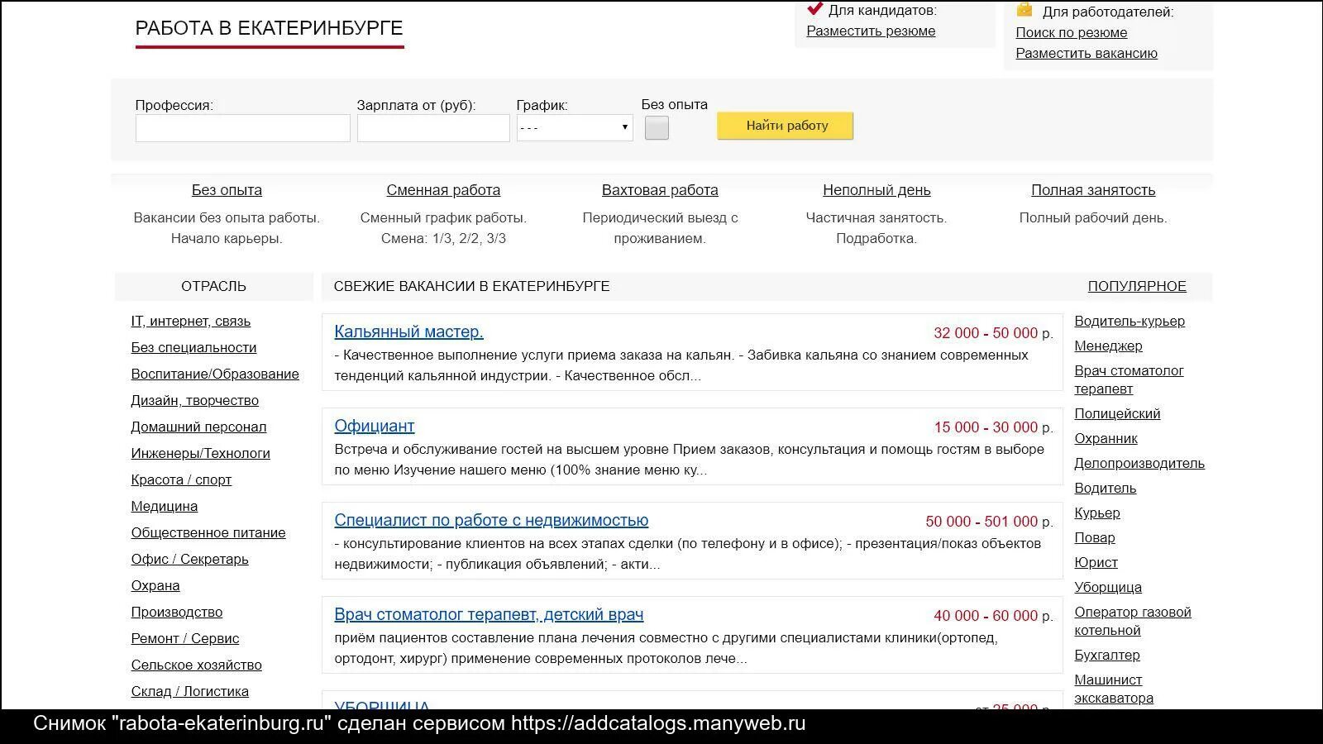The image size is (1323, 744).
Task: Open 'Ремонт / Сервис' industry
Action: (x=184, y=639)
